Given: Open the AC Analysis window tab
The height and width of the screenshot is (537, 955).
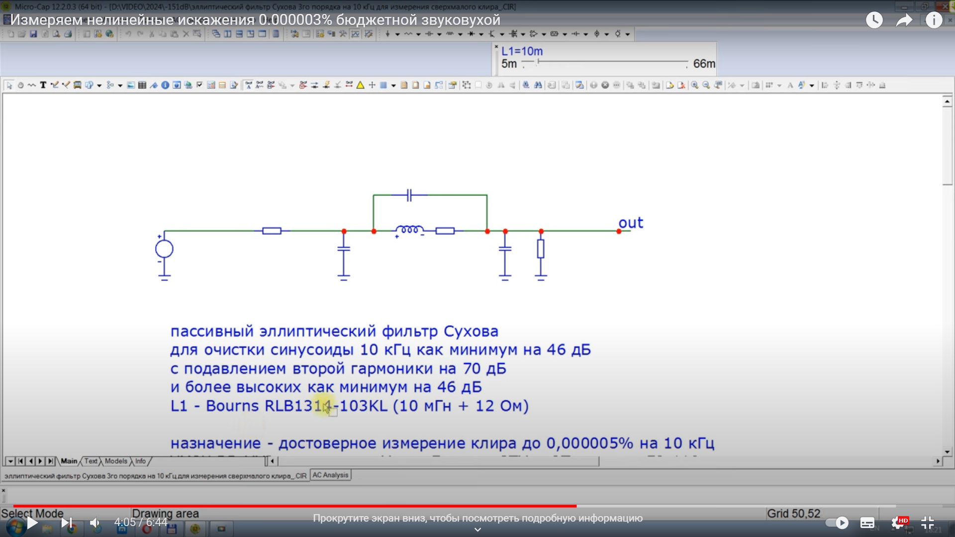Looking at the screenshot, I should pyautogui.click(x=330, y=475).
